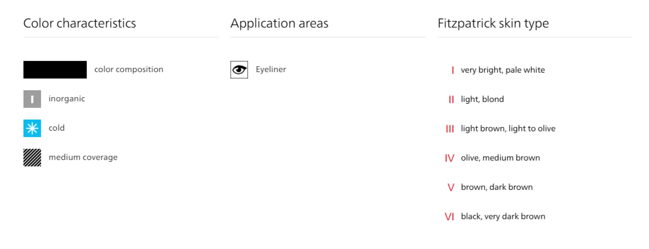
Task: Select the red Fitzpatrick type IV numeral
Action: click(x=450, y=158)
